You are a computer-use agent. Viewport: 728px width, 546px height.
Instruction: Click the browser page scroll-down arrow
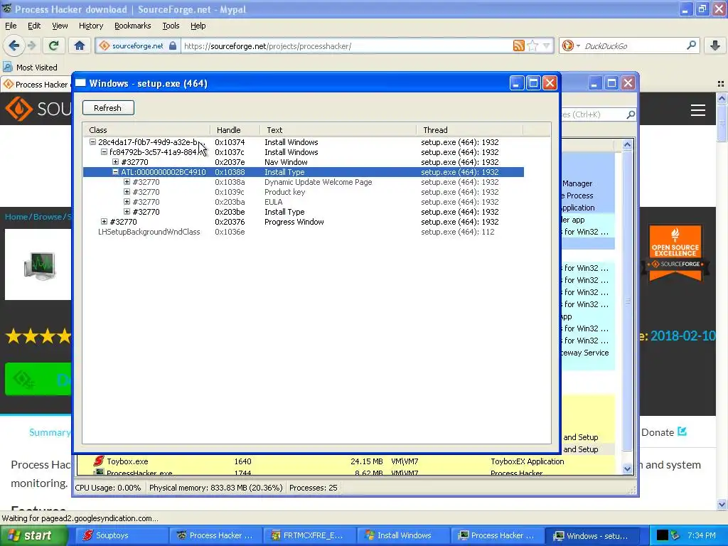click(x=722, y=504)
